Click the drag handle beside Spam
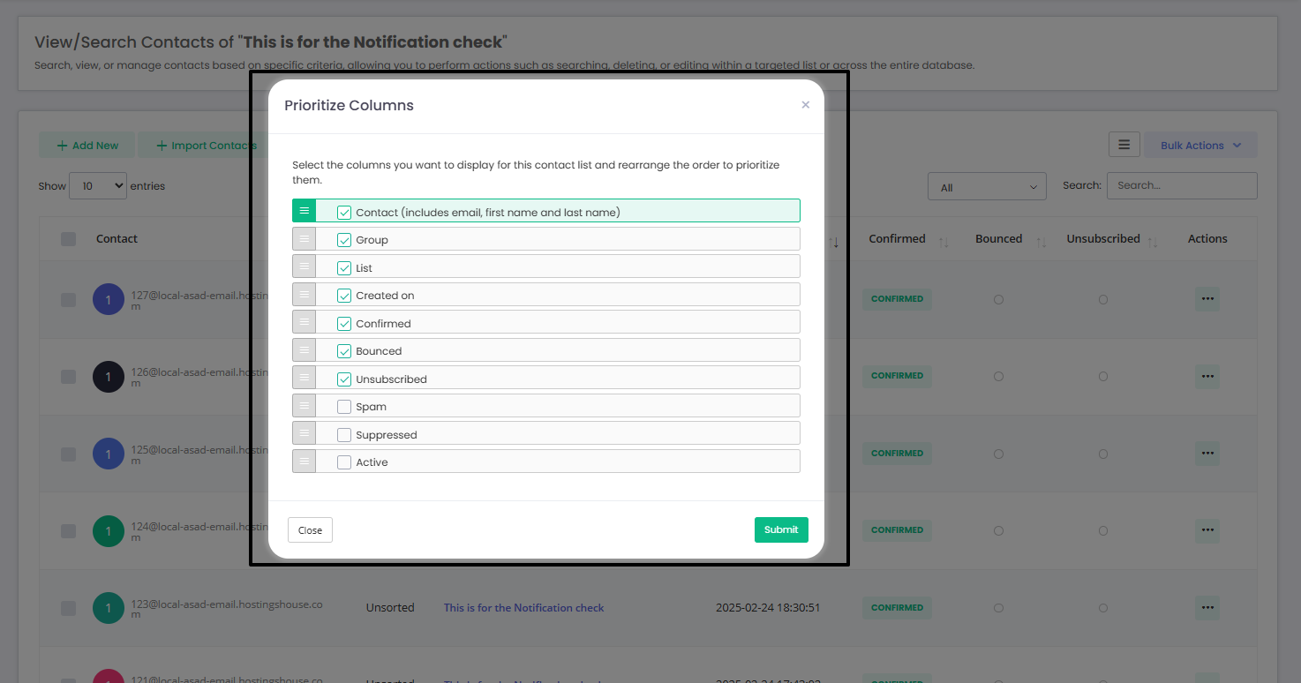The image size is (1301, 683). pyautogui.click(x=304, y=406)
